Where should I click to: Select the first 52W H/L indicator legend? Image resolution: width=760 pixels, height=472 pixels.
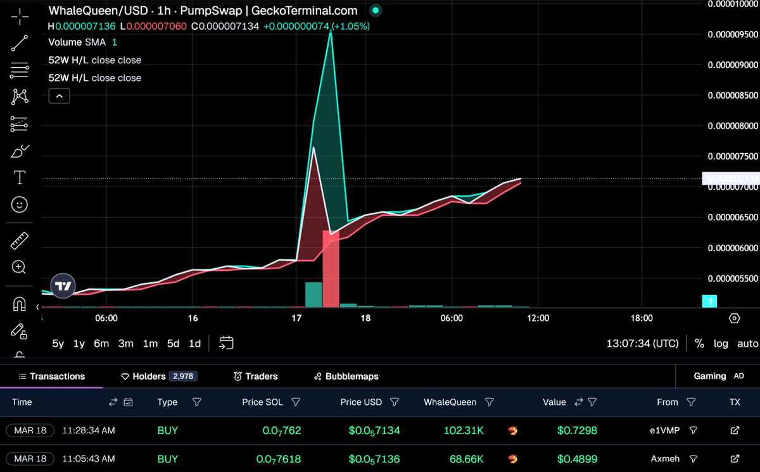click(x=95, y=60)
